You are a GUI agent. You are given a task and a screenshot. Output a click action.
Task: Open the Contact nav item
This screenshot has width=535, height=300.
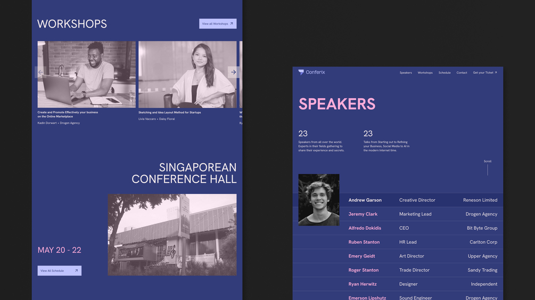point(462,72)
